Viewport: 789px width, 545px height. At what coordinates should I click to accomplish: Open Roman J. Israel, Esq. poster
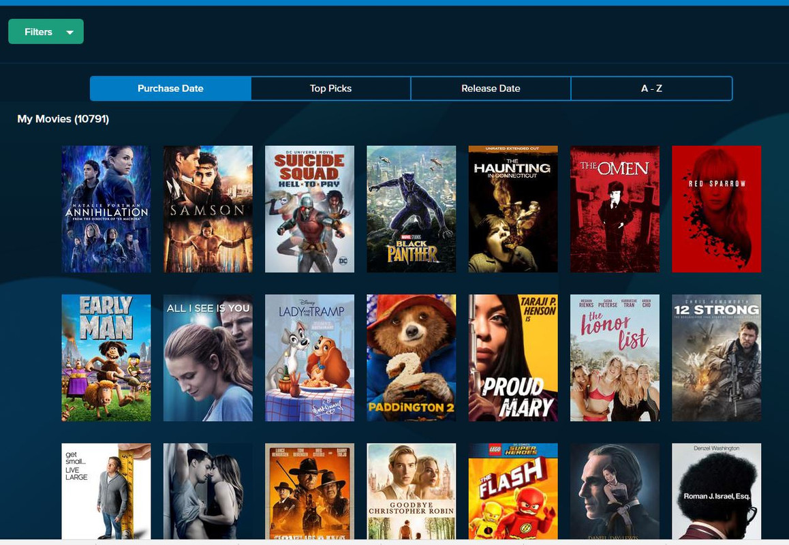pyautogui.click(x=717, y=491)
